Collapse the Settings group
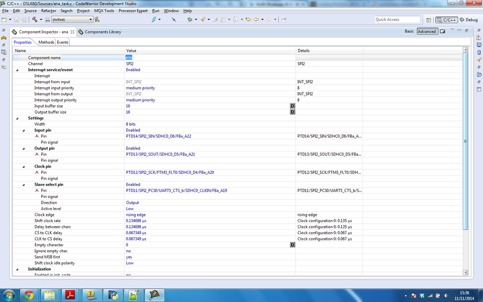This screenshot has width=483, height=302. [x=17, y=119]
